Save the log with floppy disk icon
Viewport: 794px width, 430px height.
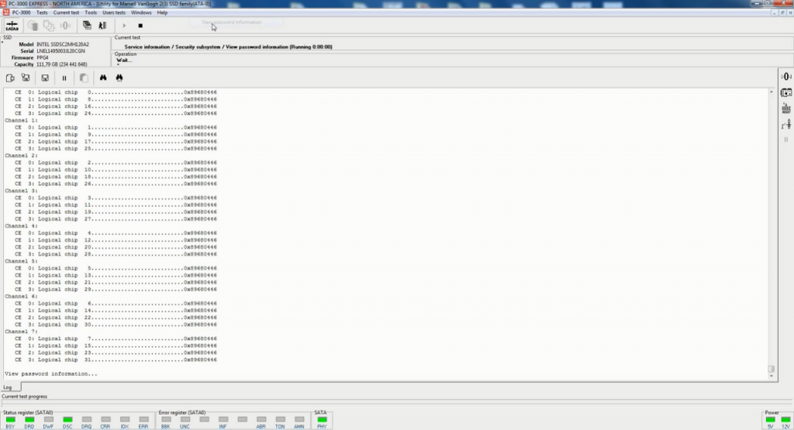coord(45,78)
